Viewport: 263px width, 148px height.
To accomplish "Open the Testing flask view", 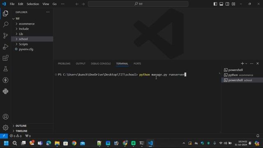I will point(5,69).
